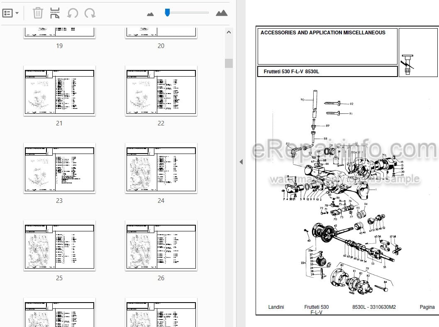439x327 pixels.
Task: Click the insert page break icon
Action: (55, 13)
